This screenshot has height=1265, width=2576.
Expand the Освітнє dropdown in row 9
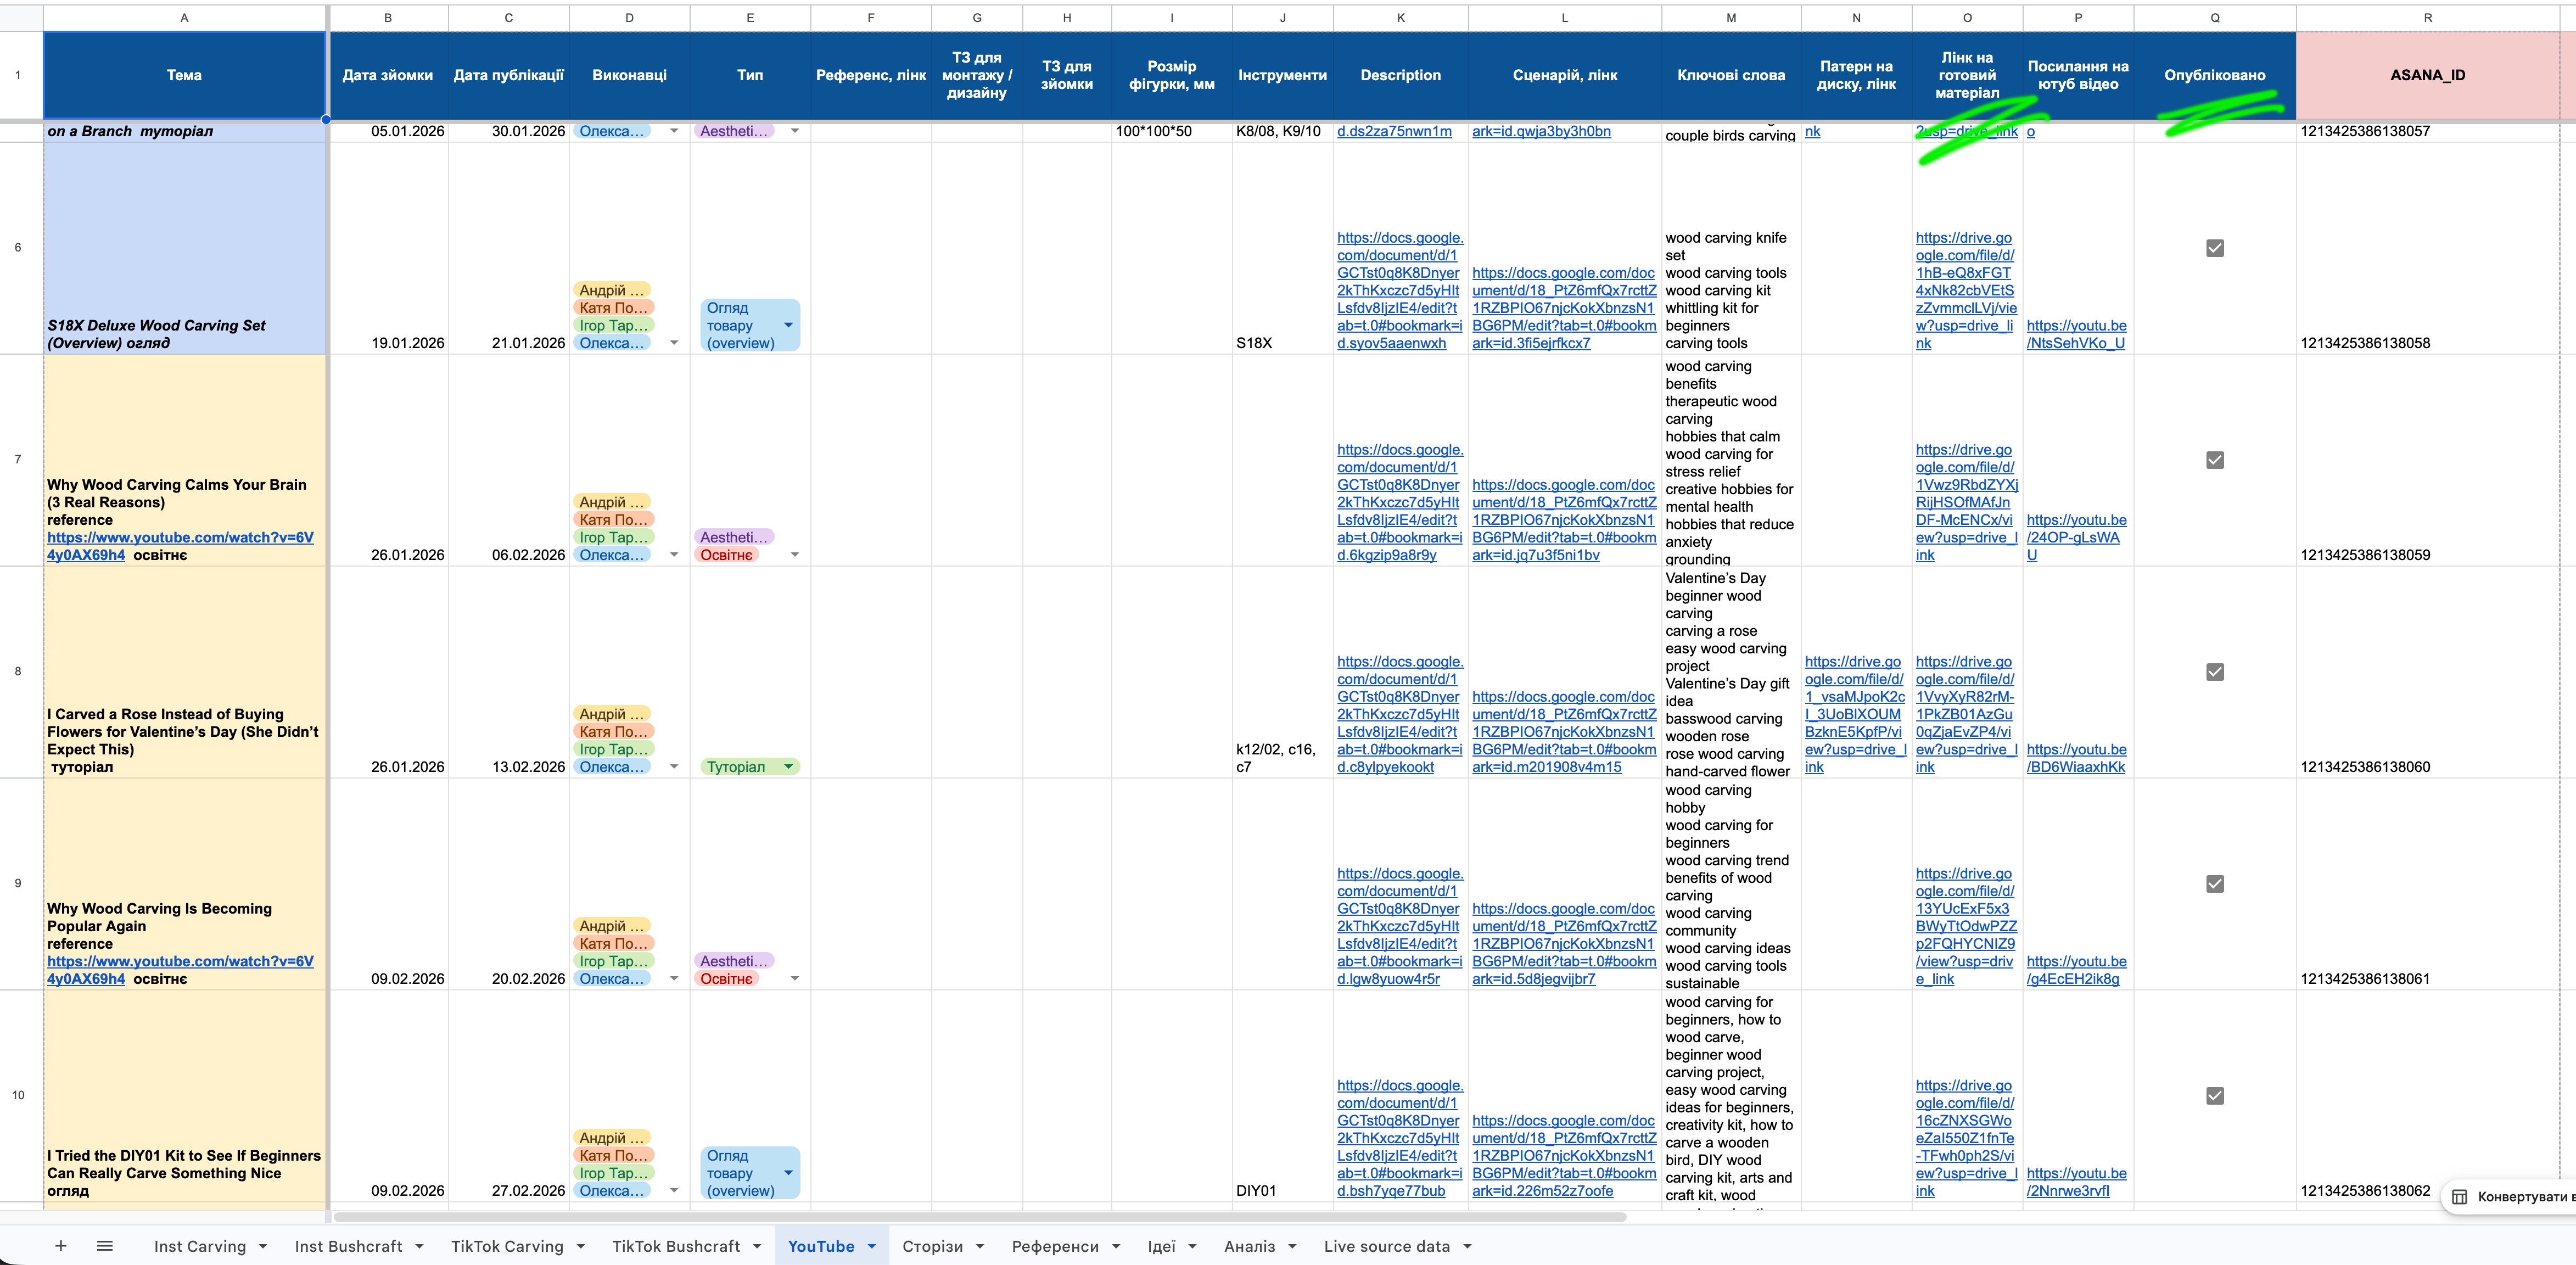tap(795, 978)
